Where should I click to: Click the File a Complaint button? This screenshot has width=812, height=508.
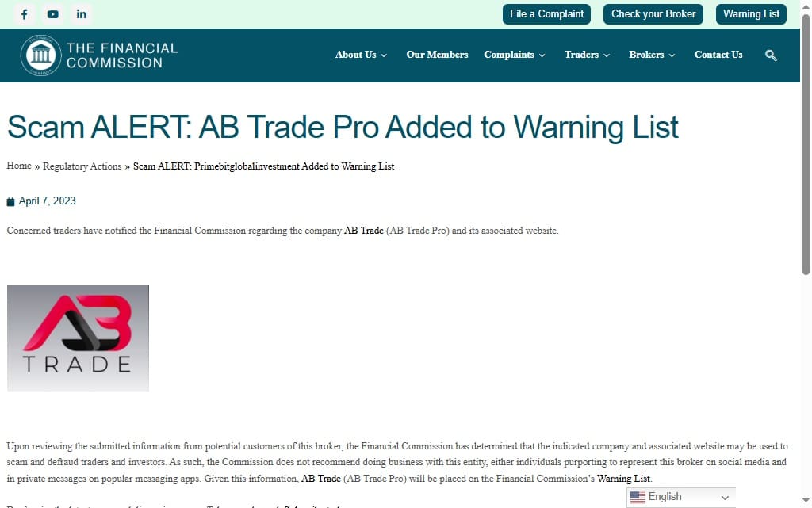coord(547,14)
